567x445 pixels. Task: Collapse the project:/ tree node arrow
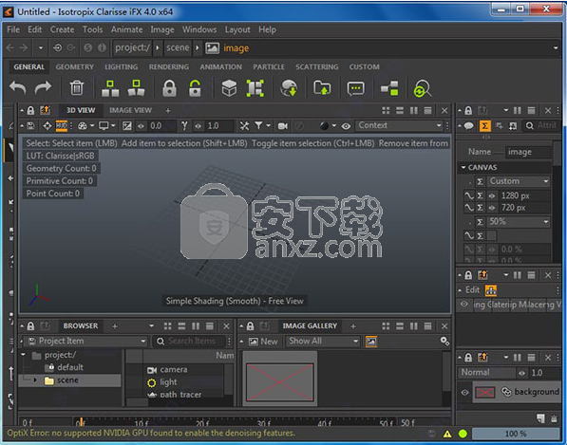[23, 355]
